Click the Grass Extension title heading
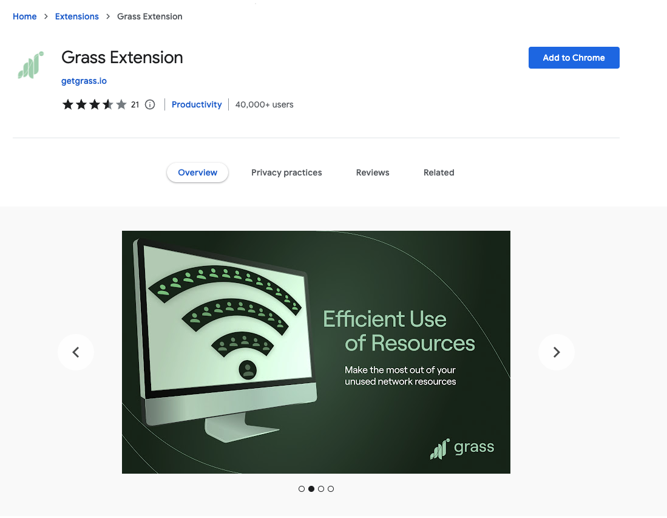The image size is (667, 518). pos(122,58)
